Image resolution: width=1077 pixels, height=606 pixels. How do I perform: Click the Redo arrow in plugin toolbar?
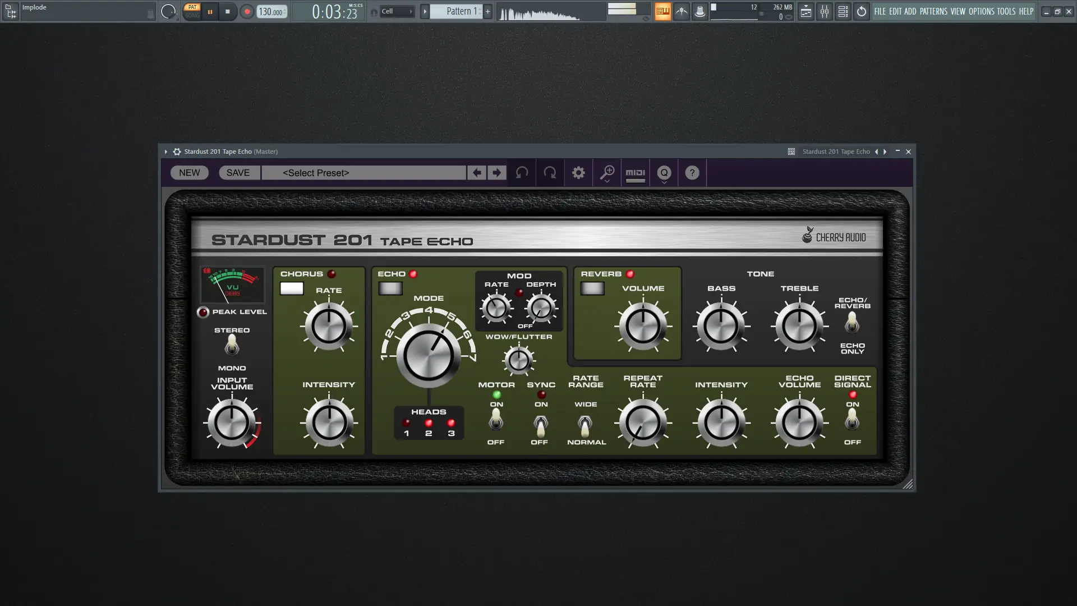point(550,173)
